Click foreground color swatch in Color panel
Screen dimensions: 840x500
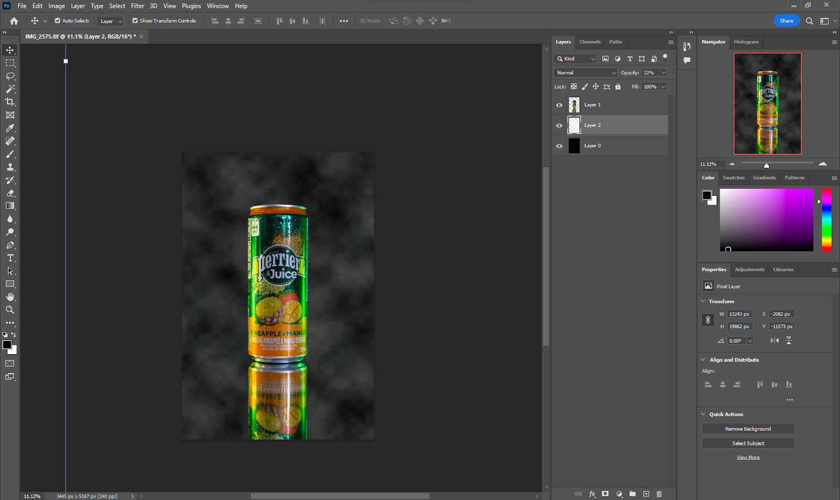coord(707,195)
